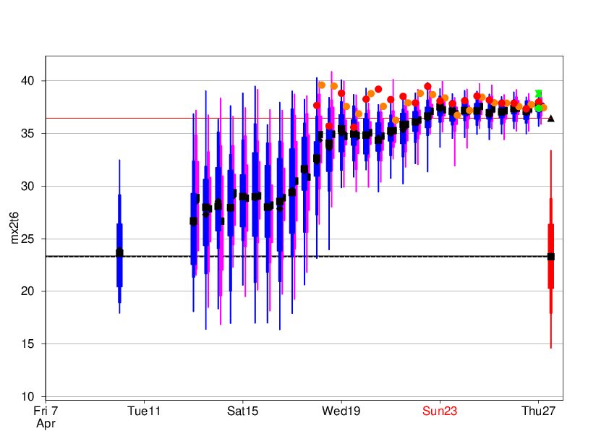
Task: Click the y-axis value 15
Action: tap(27, 344)
